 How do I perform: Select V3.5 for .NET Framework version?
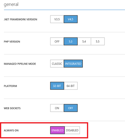pyautogui.click(x=57, y=19)
